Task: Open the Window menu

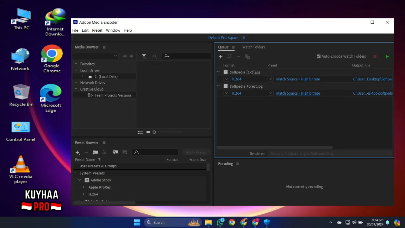Action: click(x=113, y=30)
